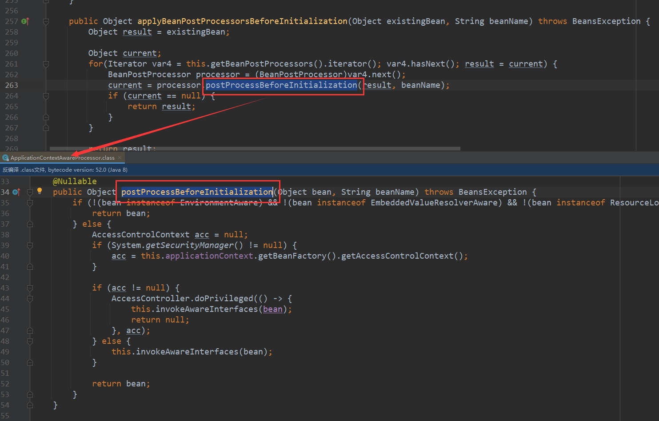The image size is (659, 421).
Task: Click the @Nullable annotation
Action: [75, 181]
